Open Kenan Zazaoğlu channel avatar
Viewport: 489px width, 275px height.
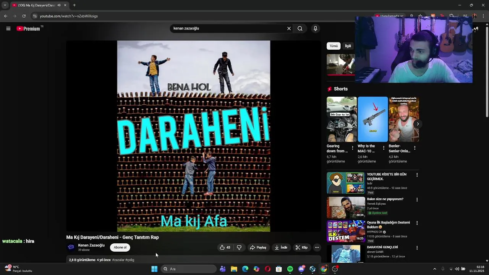[71, 247]
